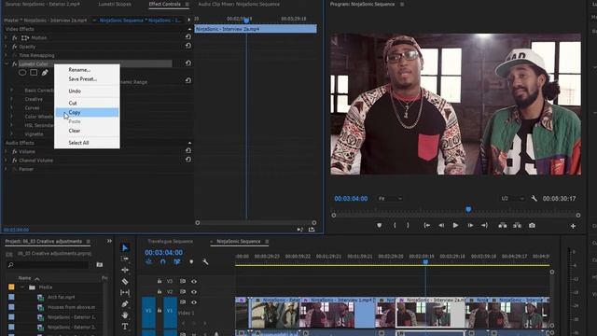Reset the Lumetri Color effect
The height and width of the screenshot is (336, 597).
pos(188,63)
